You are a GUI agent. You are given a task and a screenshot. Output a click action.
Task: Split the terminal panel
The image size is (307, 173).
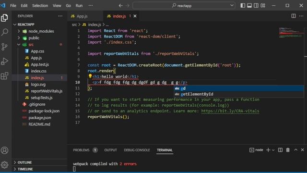[x=280, y=150]
